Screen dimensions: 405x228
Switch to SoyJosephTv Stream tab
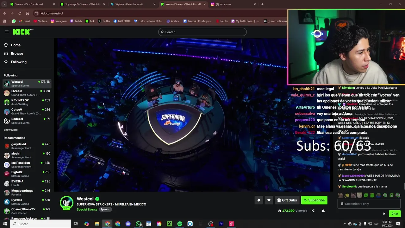pos(82,4)
